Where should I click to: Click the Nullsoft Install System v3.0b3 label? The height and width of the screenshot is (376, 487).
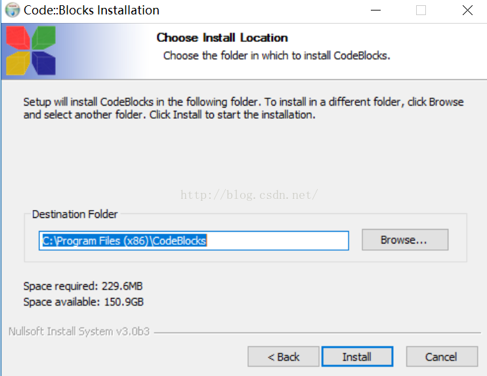(x=79, y=331)
